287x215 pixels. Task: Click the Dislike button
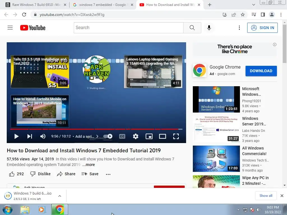tap(40, 174)
